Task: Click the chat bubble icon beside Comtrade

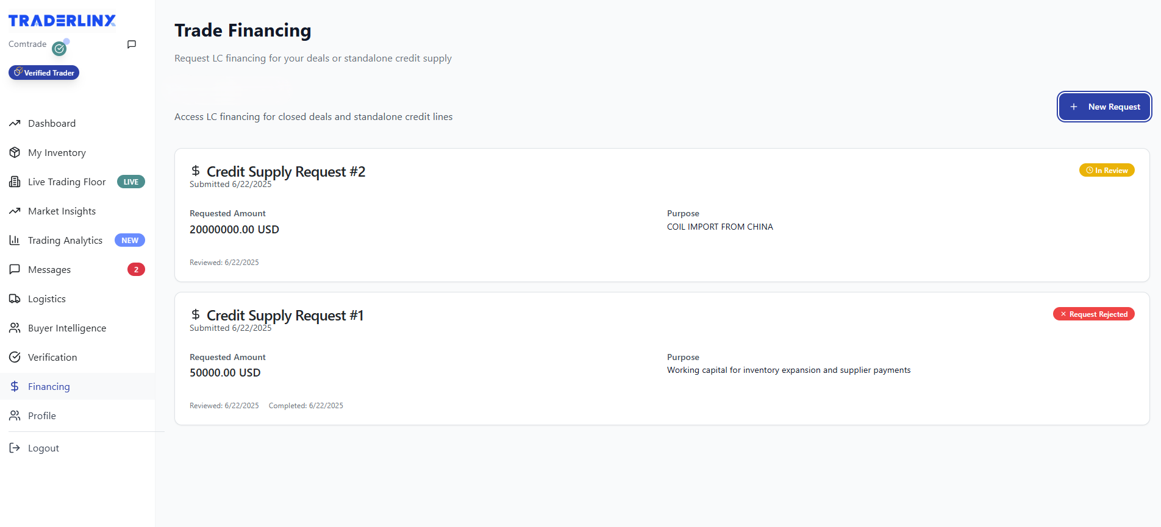Action: coord(132,44)
